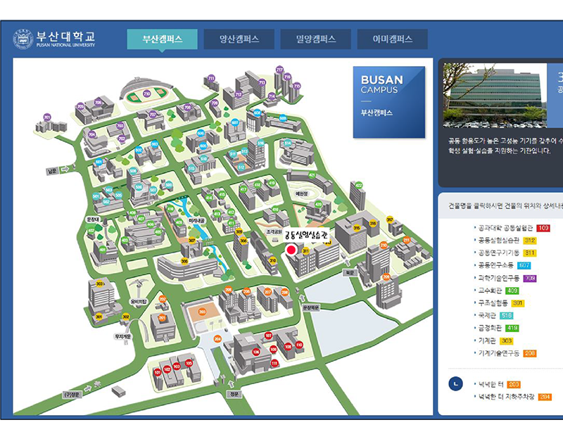Viewport: 563px width, 439px height.
Task: Select 넉넉한 터 지하주차장 link
Action: [505, 397]
